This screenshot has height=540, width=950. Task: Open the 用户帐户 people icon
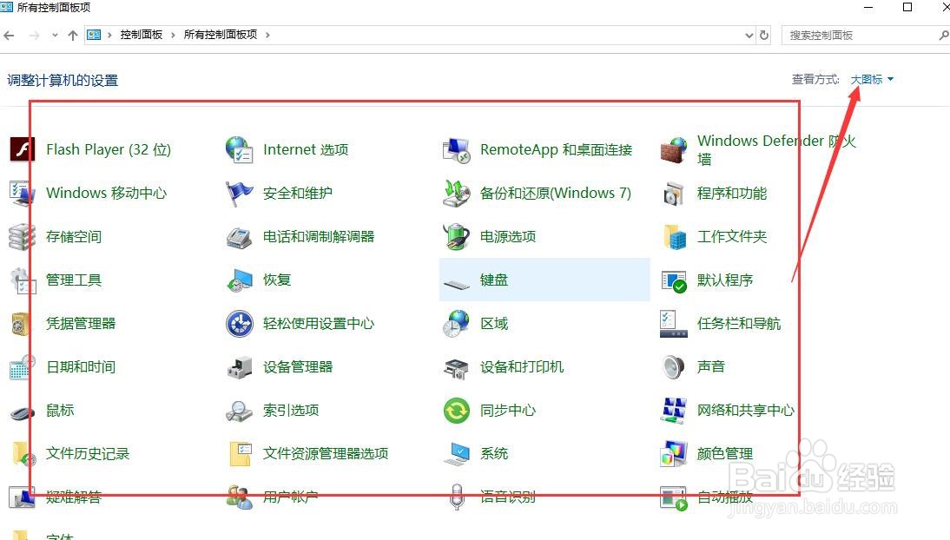coord(239,497)
